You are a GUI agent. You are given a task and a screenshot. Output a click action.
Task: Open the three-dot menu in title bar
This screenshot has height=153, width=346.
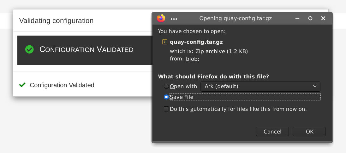(x=174, y=19)
